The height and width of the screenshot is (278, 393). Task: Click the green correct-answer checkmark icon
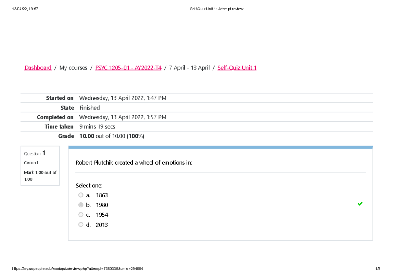[360, 204]
